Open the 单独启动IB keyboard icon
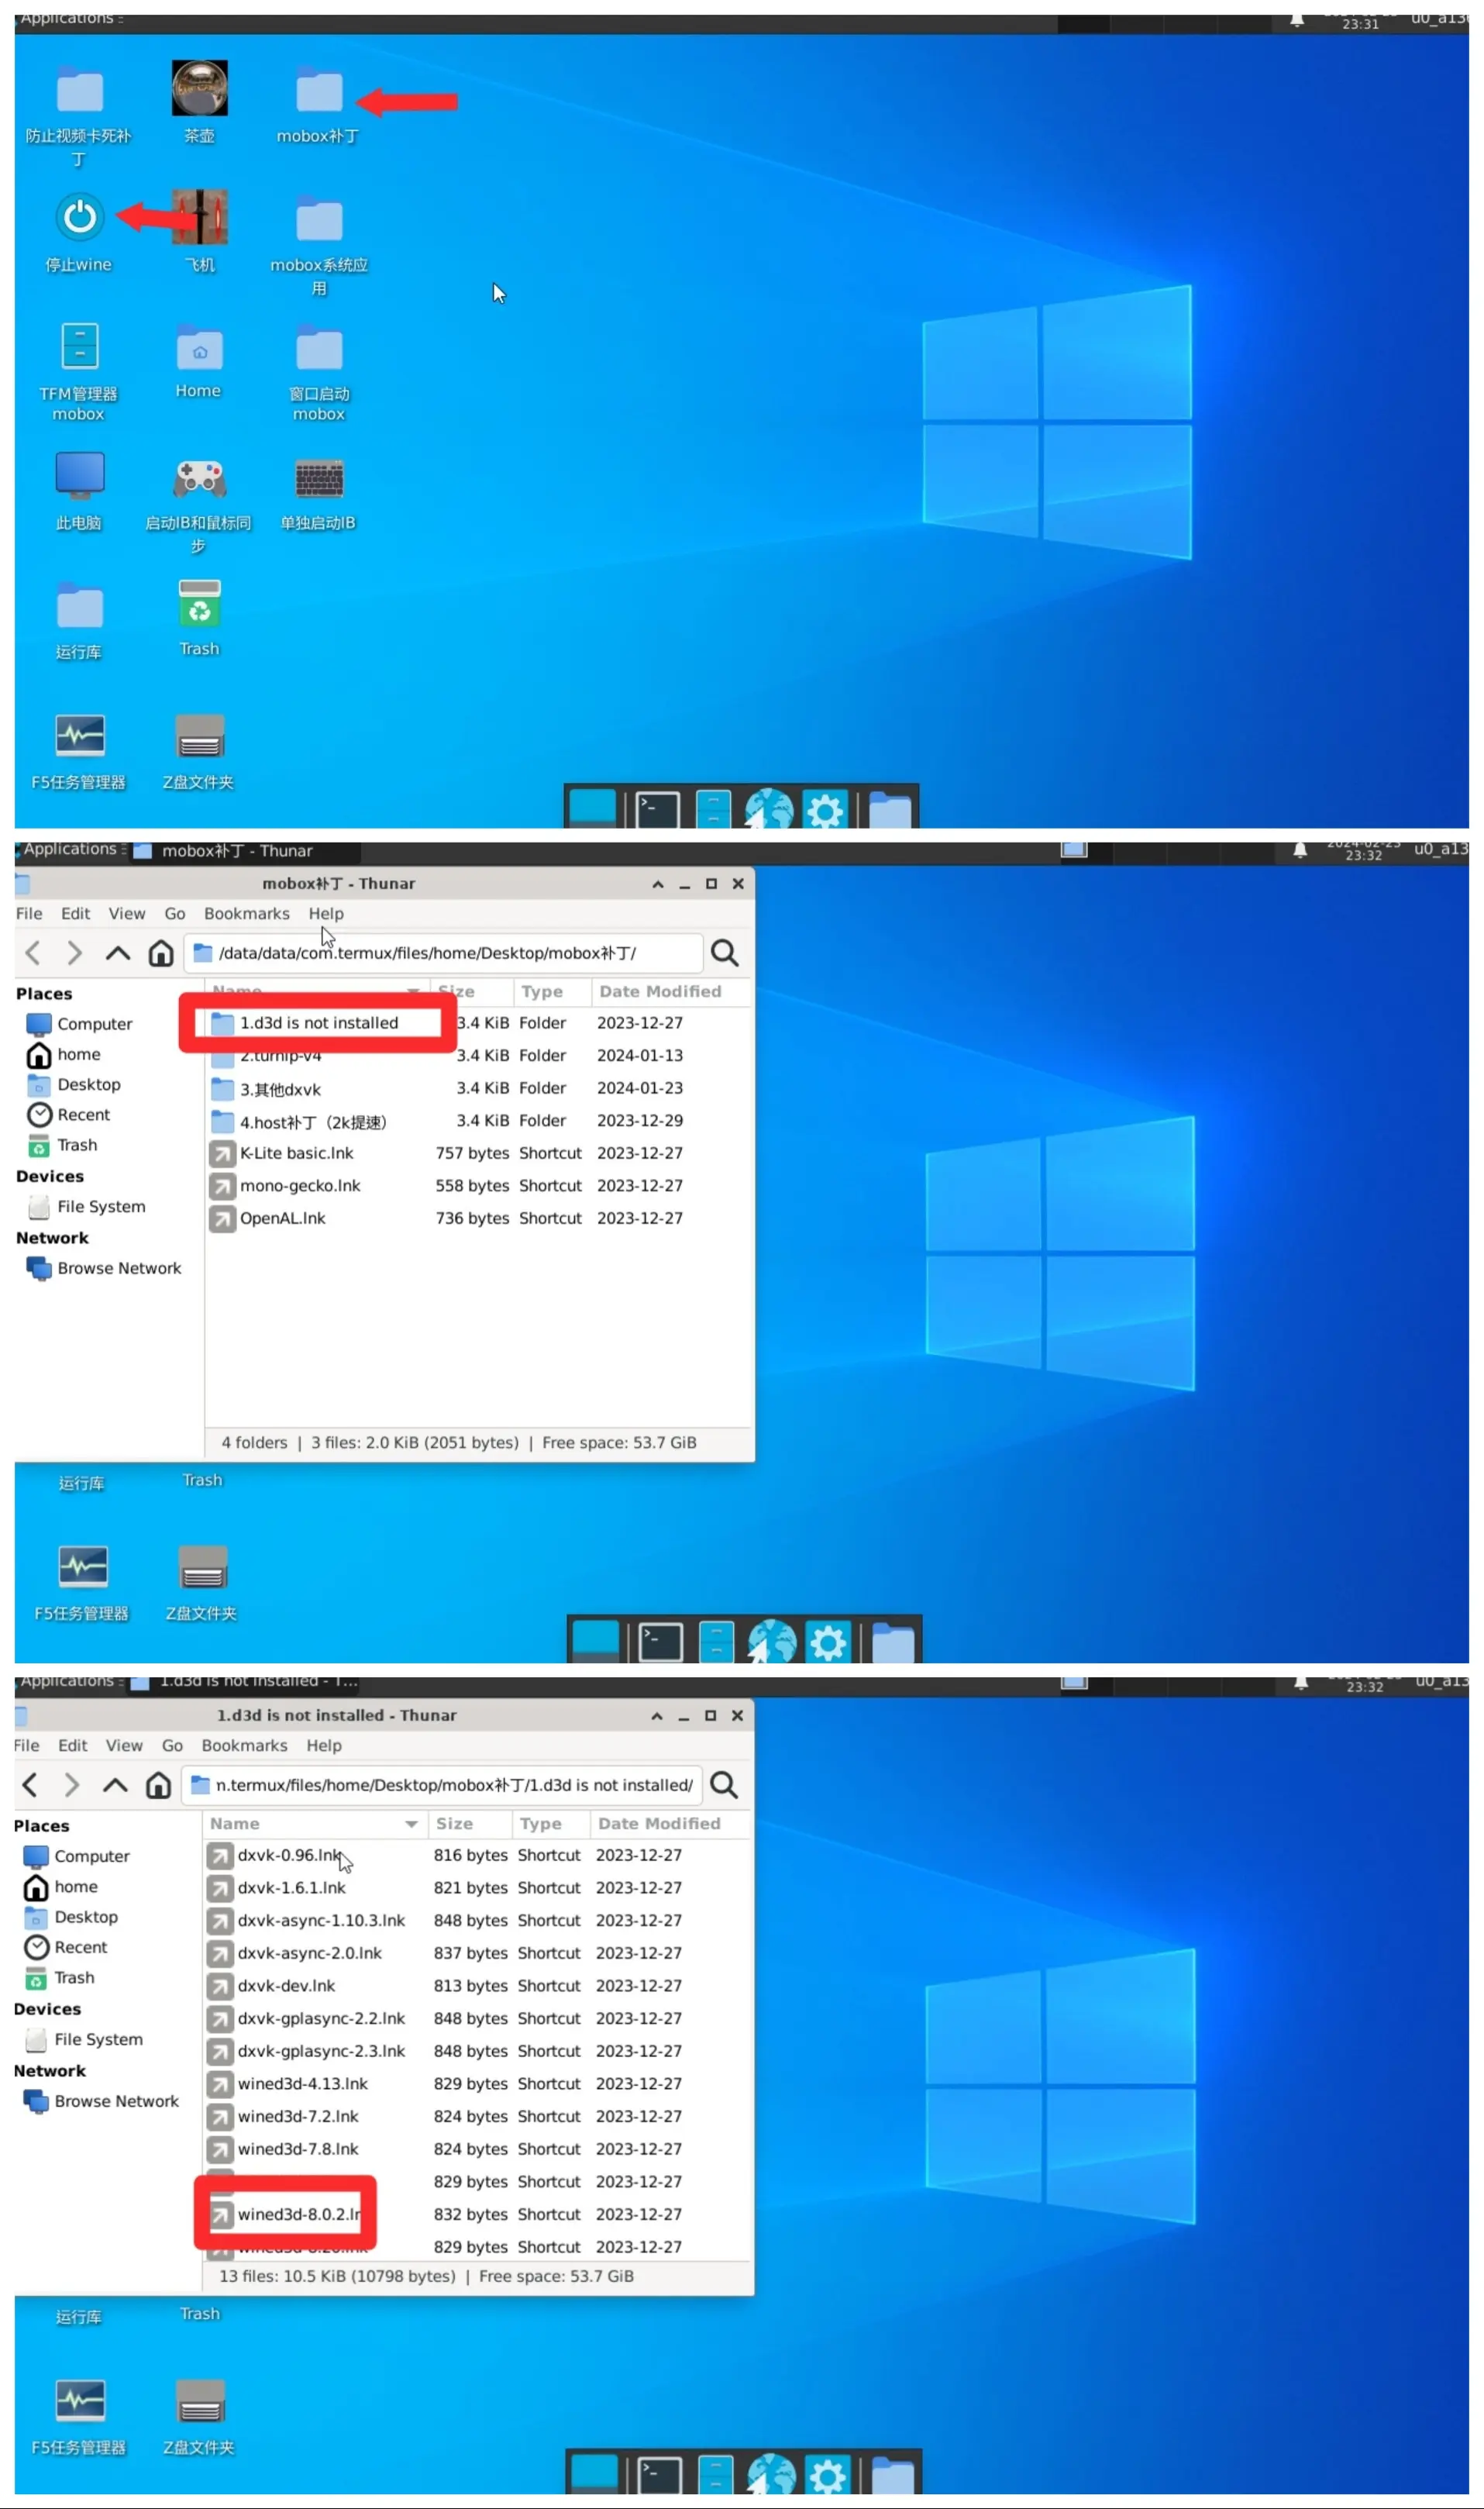Screen dimensions: 1484x2509 click(x=319, y=480)
